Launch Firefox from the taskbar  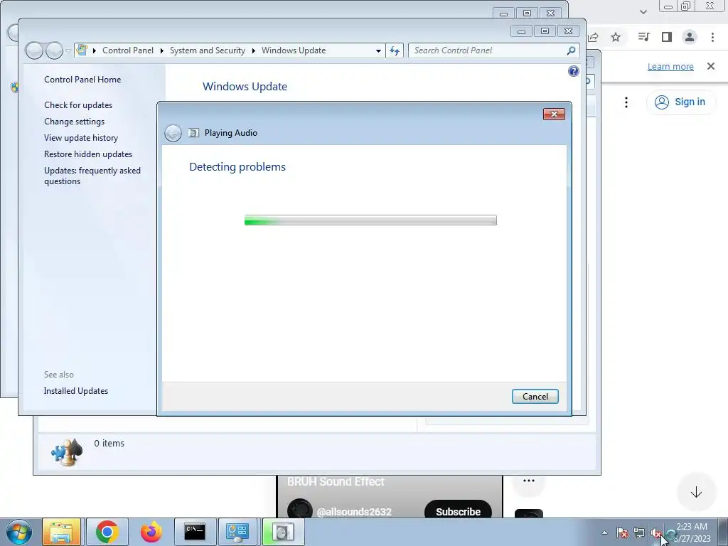[151, 532]
